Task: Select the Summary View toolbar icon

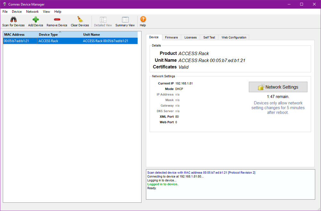Action: click(125, 19)
